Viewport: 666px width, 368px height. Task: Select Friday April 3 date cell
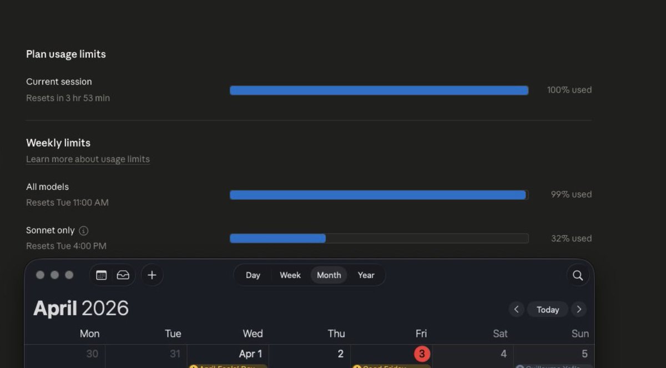point(422,354)
